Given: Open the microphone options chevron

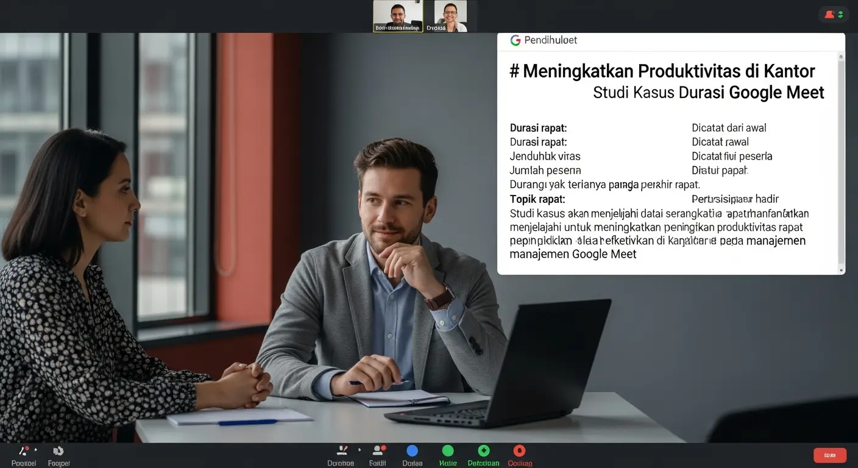Looking at the screenshot, I should point(35,449).
